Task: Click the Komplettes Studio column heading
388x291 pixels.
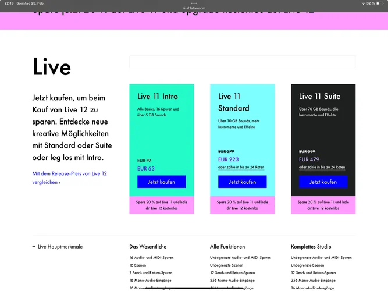Action: (x=311, y=247)
